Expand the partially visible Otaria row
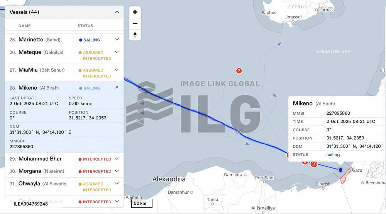The width and height of the screenshot is (386, 214). click(x=117, y=201)
